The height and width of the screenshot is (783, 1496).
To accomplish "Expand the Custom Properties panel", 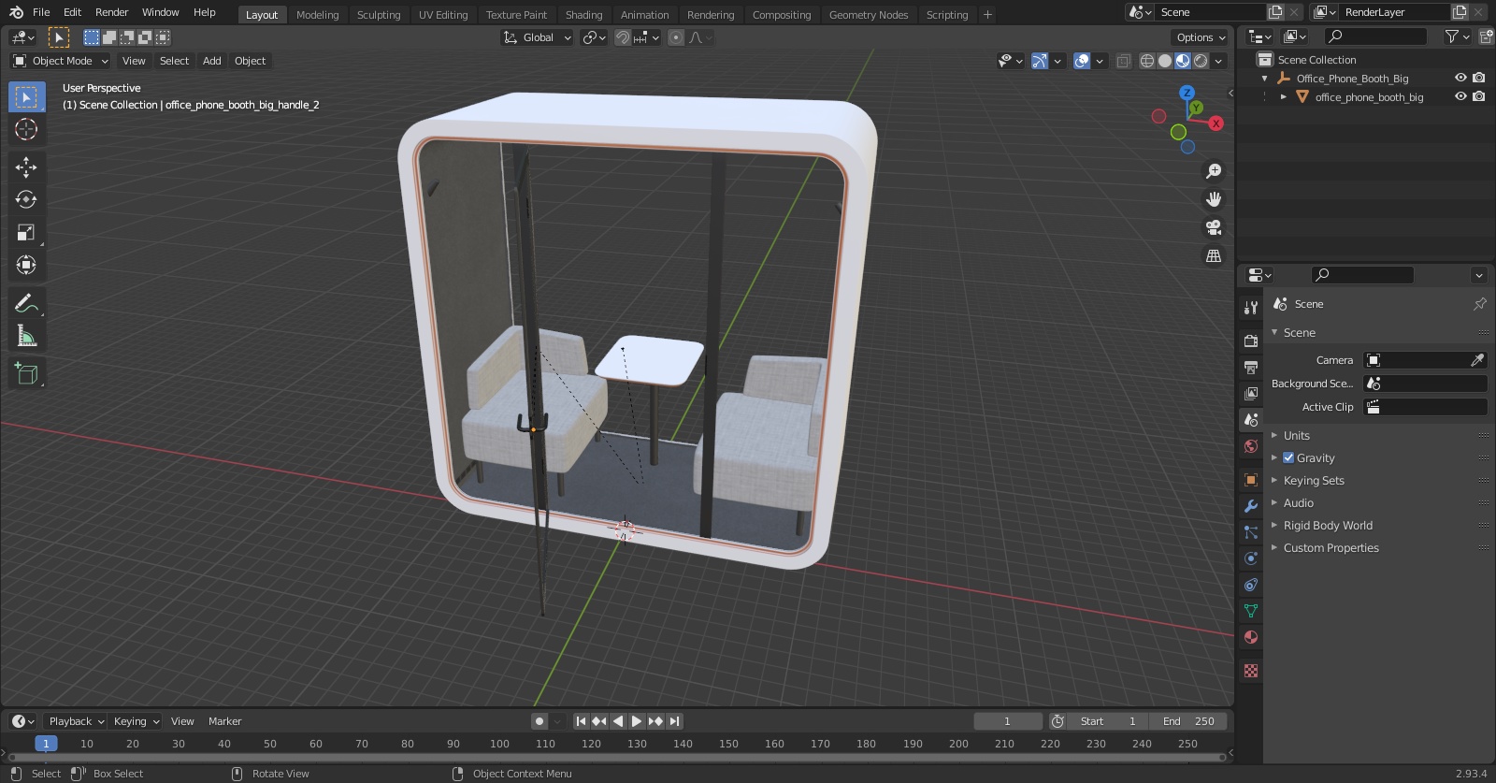I will 1331,548.
